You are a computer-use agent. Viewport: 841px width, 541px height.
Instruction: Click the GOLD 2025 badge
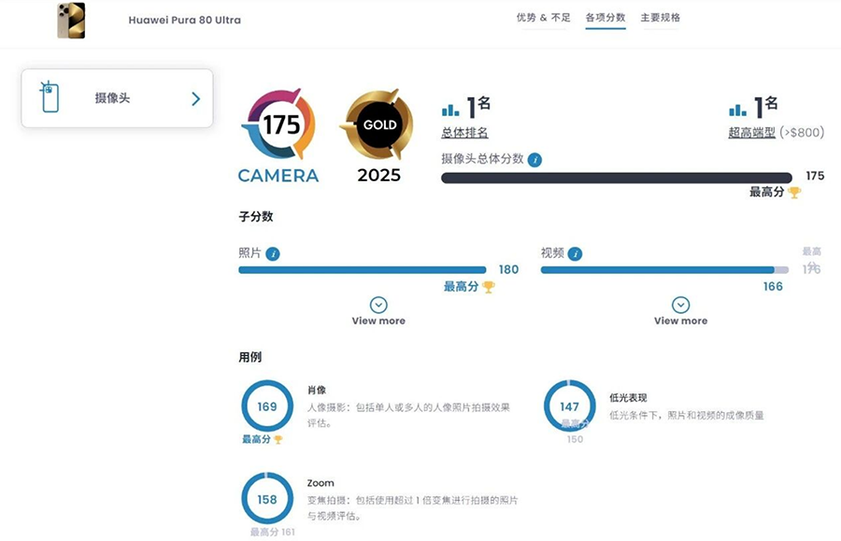point(378,136)
